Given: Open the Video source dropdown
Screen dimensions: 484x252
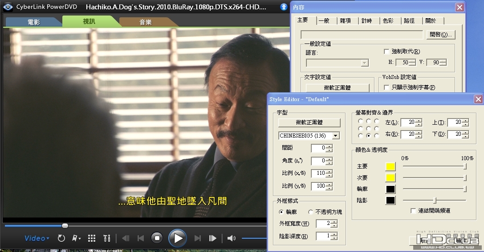Looking at the screenshot, I should (x=37, y=238).
